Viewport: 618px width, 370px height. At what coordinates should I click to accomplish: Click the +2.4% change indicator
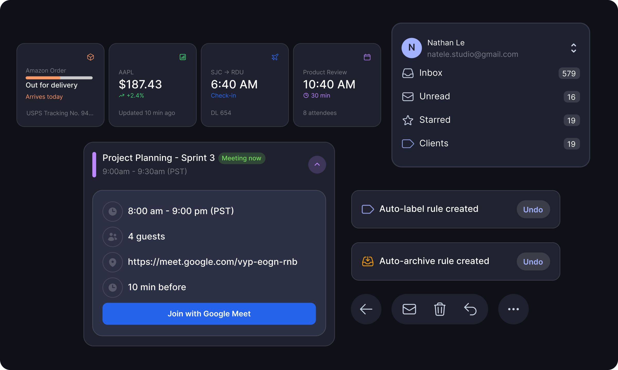(131, 96)
